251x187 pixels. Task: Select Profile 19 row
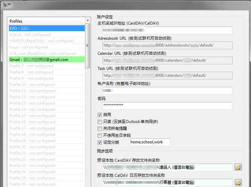(x=47, y=140)
